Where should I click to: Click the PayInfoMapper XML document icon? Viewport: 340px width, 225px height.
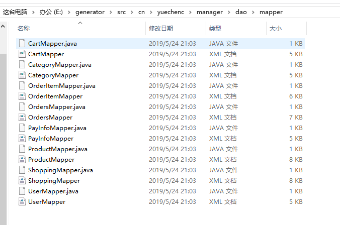tap(22, 139)
